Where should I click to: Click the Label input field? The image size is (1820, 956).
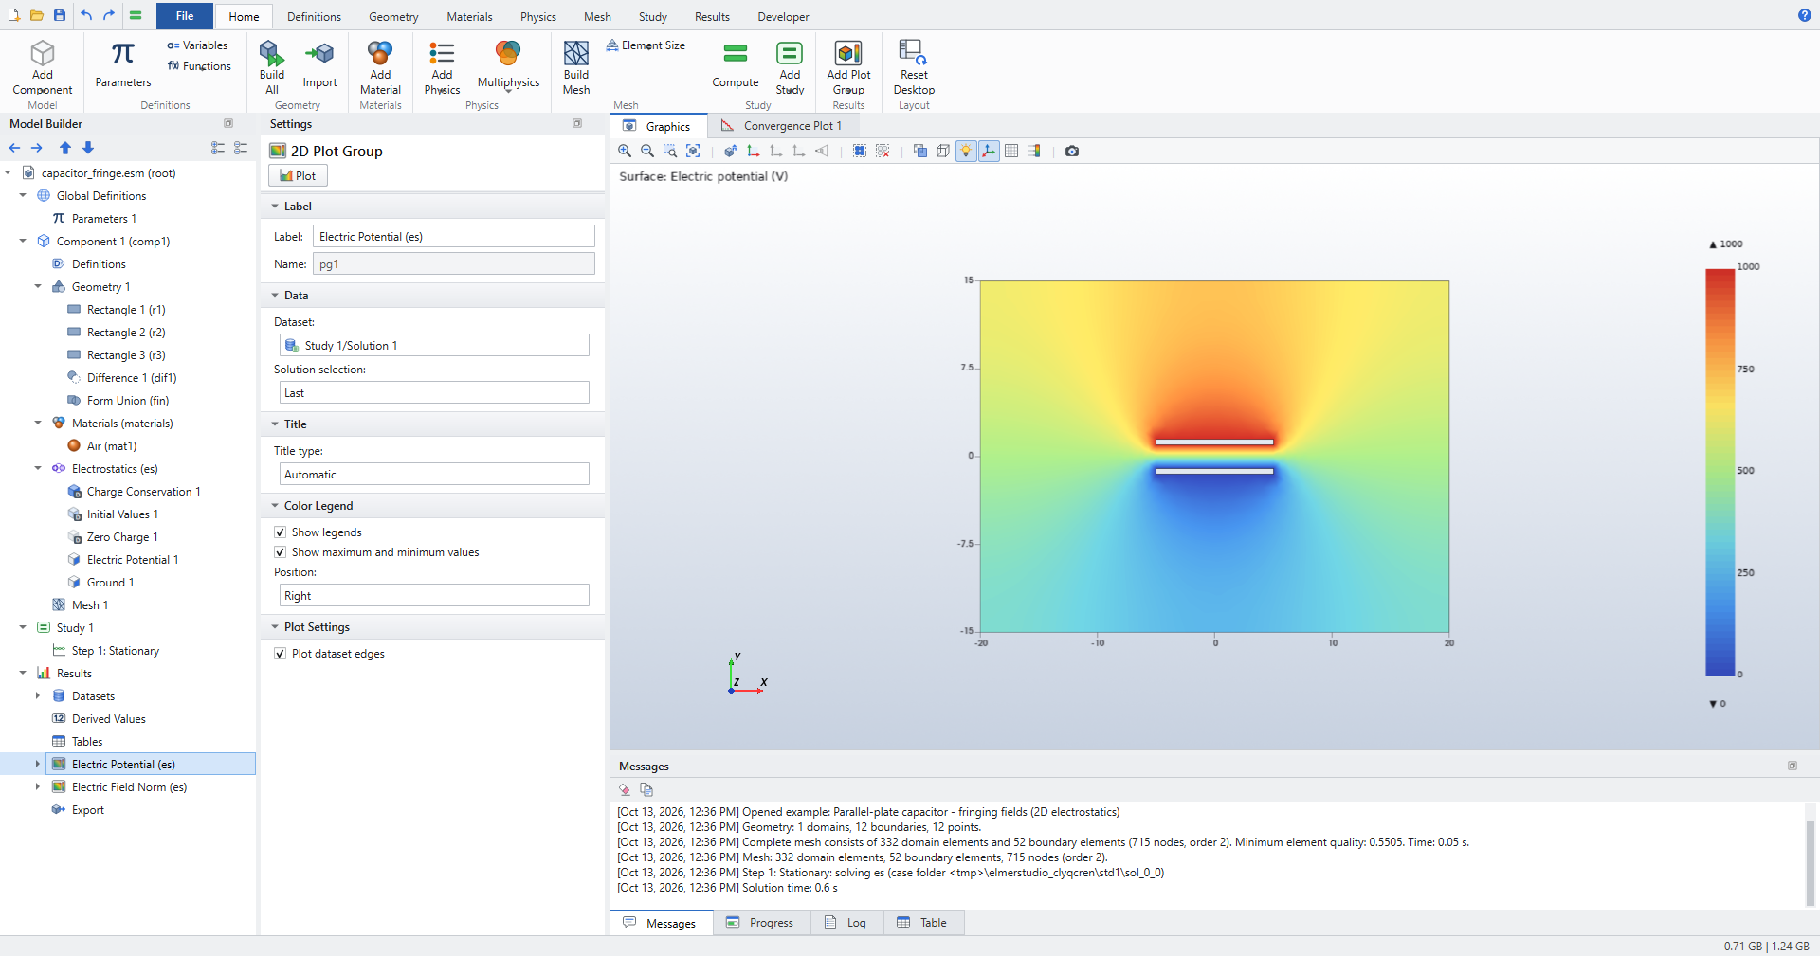tap(454, 237)
